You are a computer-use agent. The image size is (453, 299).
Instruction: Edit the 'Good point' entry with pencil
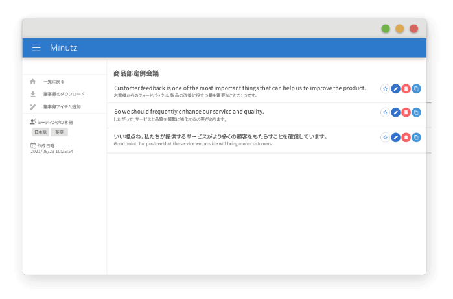coord(395,138)
